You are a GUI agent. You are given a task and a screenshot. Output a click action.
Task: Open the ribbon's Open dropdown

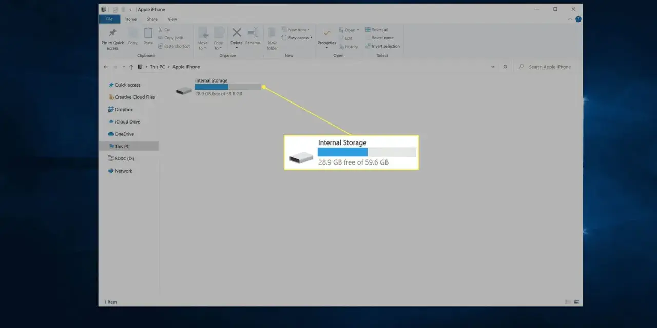point(349,30)
